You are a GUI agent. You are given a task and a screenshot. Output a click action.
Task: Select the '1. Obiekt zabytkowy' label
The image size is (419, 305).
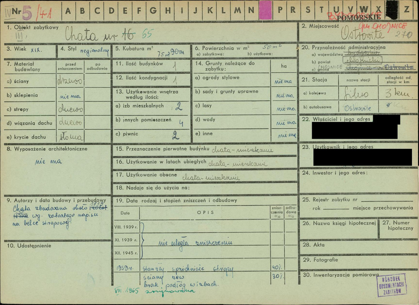pos(32,27)
